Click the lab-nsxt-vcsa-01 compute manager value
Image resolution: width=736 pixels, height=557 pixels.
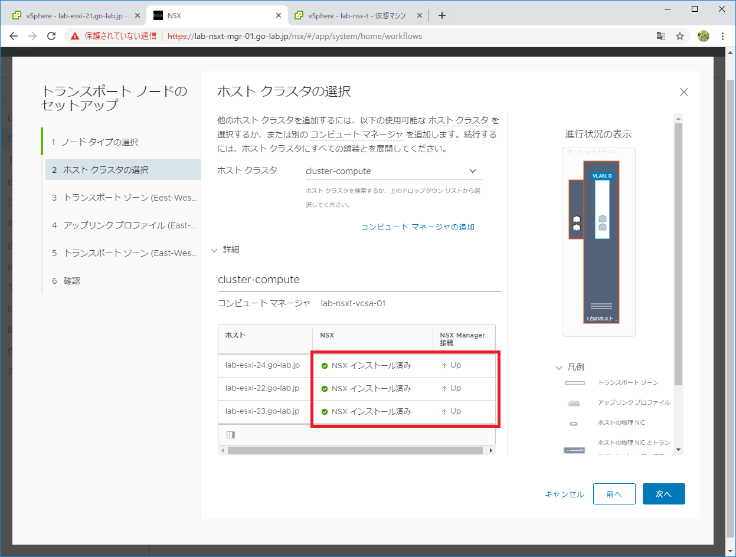click(x=353, y=303)
